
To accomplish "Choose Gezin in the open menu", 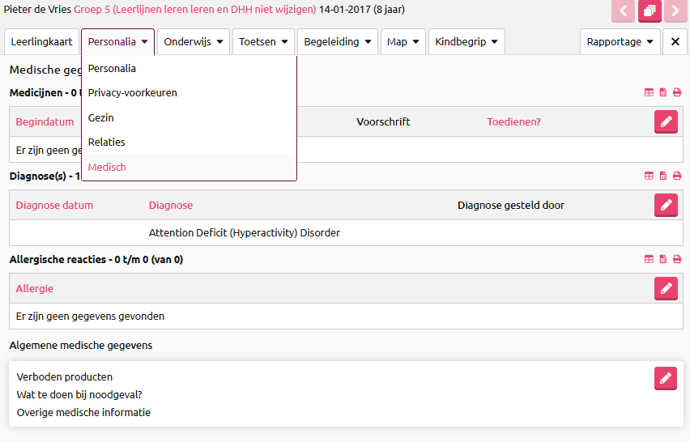I will pyautogui.click(x=101, y=118).
